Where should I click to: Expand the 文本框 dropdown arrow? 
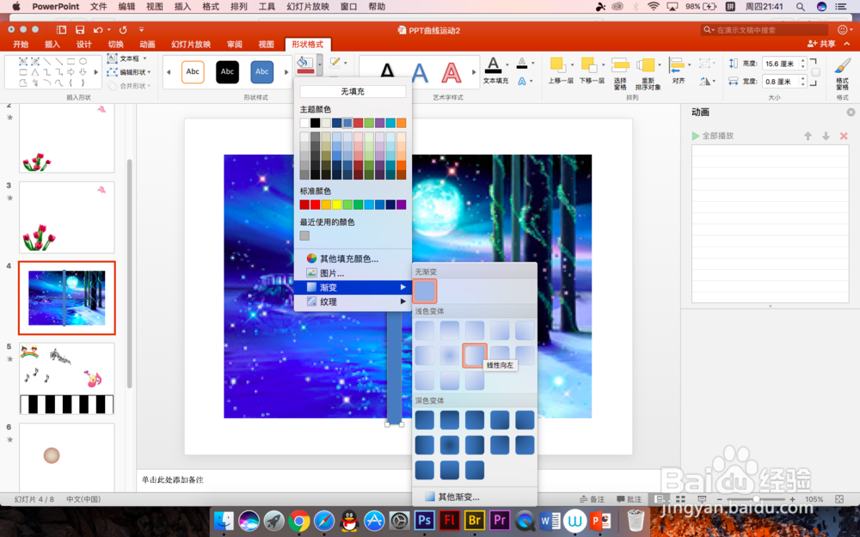click(144, 58)
